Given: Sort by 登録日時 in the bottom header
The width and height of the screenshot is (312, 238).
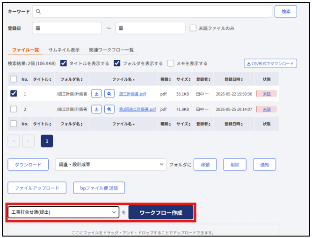Looking at the screenshot, I should (234, 124).
